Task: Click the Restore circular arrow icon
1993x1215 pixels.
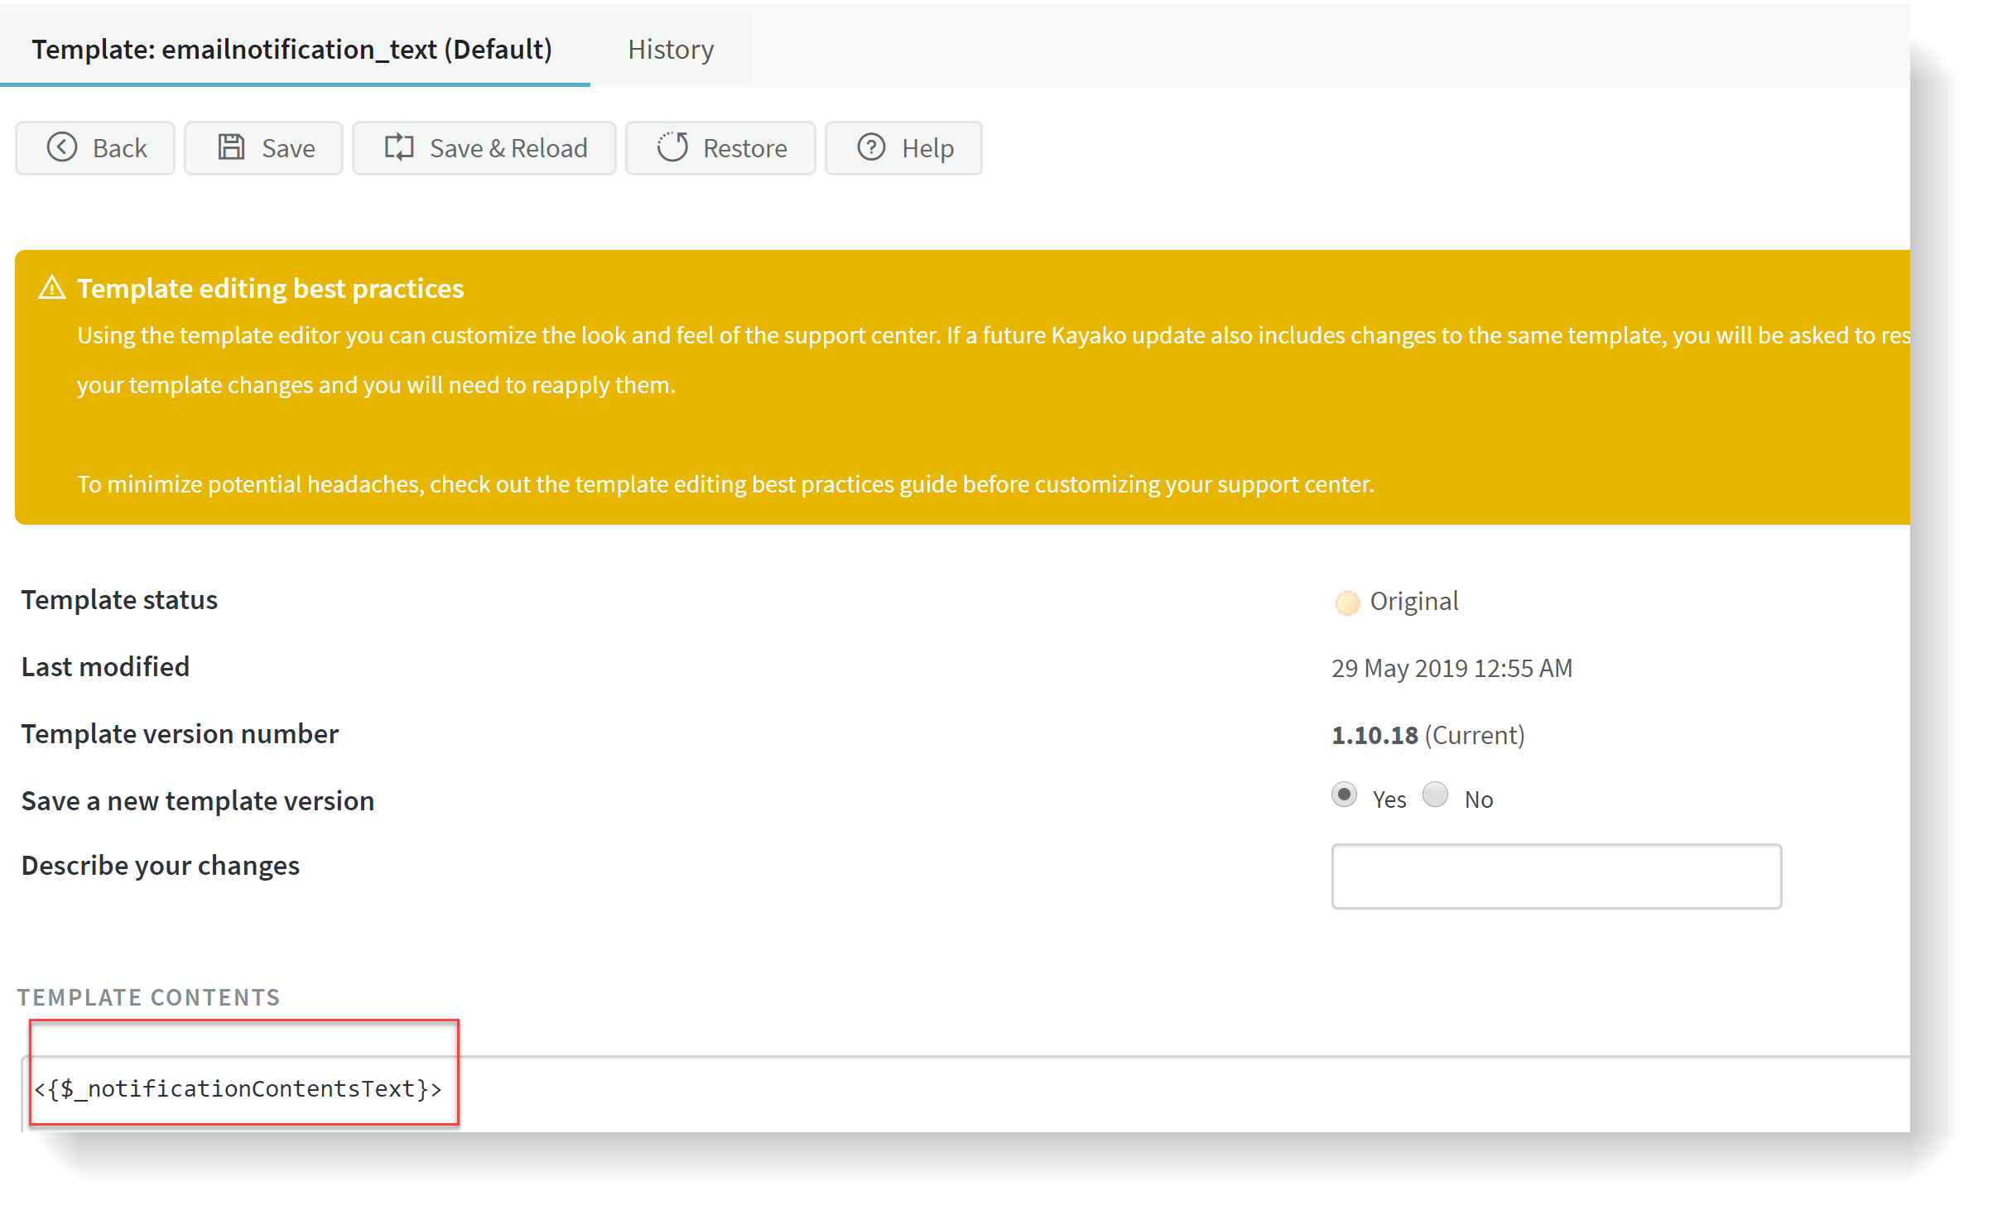Action: click(x=672, y=147)
